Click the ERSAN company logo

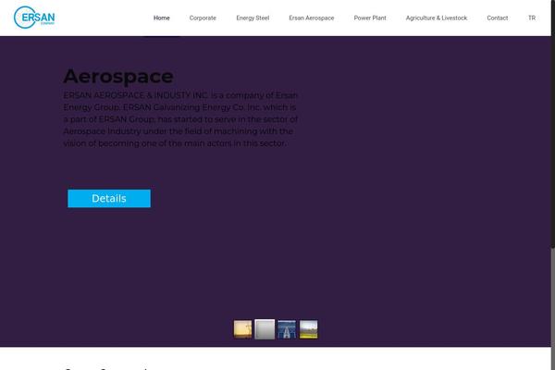pyautogui.click(x=34, y=18)
